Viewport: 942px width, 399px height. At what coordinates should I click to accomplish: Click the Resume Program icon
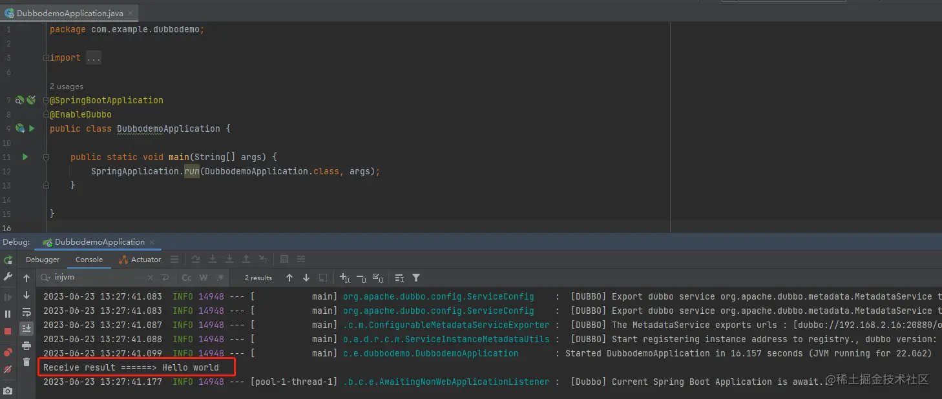click(x=8, y=298)
